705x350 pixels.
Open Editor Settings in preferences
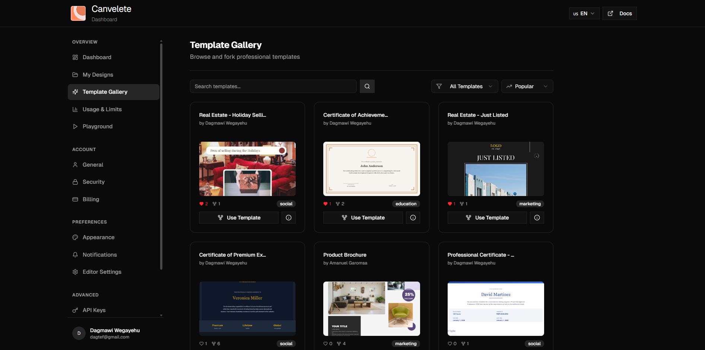(76, 272)
